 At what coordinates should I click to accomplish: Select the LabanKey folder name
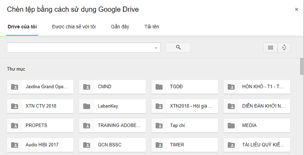click(x=108, y=106)
